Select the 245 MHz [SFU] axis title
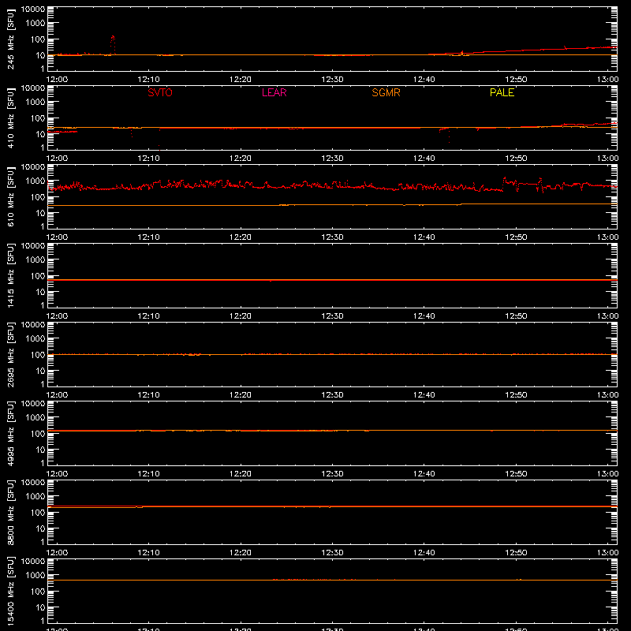 (10, 39)
